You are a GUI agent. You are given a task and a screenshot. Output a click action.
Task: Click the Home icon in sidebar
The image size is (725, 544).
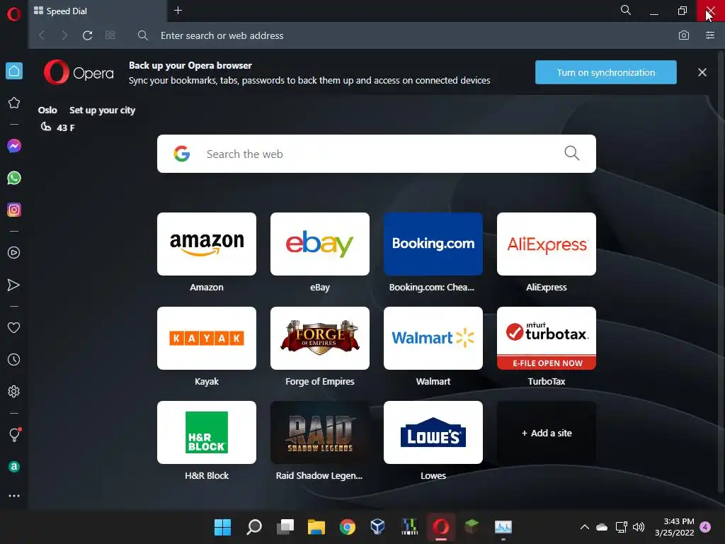pyautogui.click(x=14, y=71)
